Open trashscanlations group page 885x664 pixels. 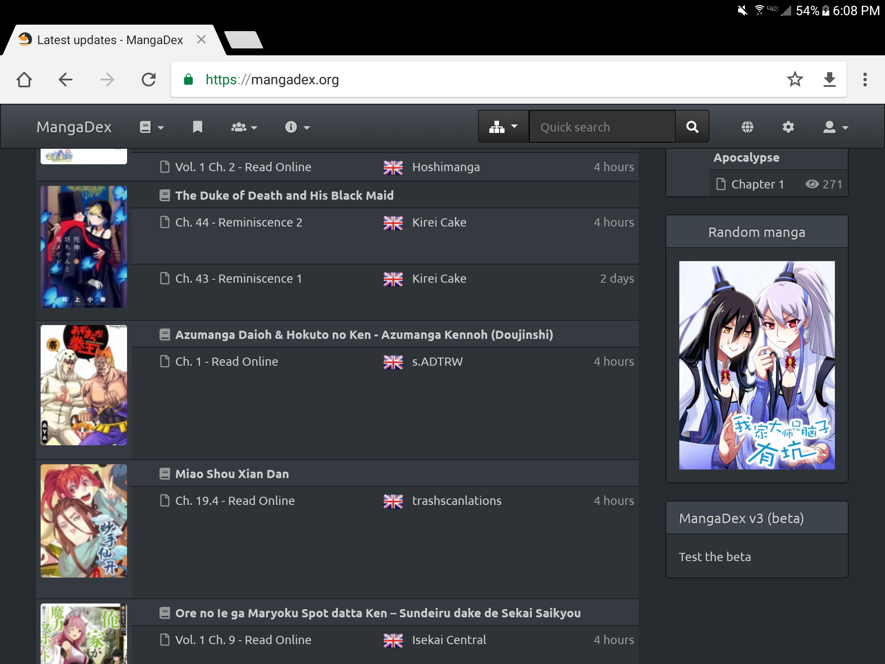457,501
